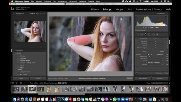Switch to the Stampa module
The width and height of the screenshot is (181, 102).
[158, 9]
